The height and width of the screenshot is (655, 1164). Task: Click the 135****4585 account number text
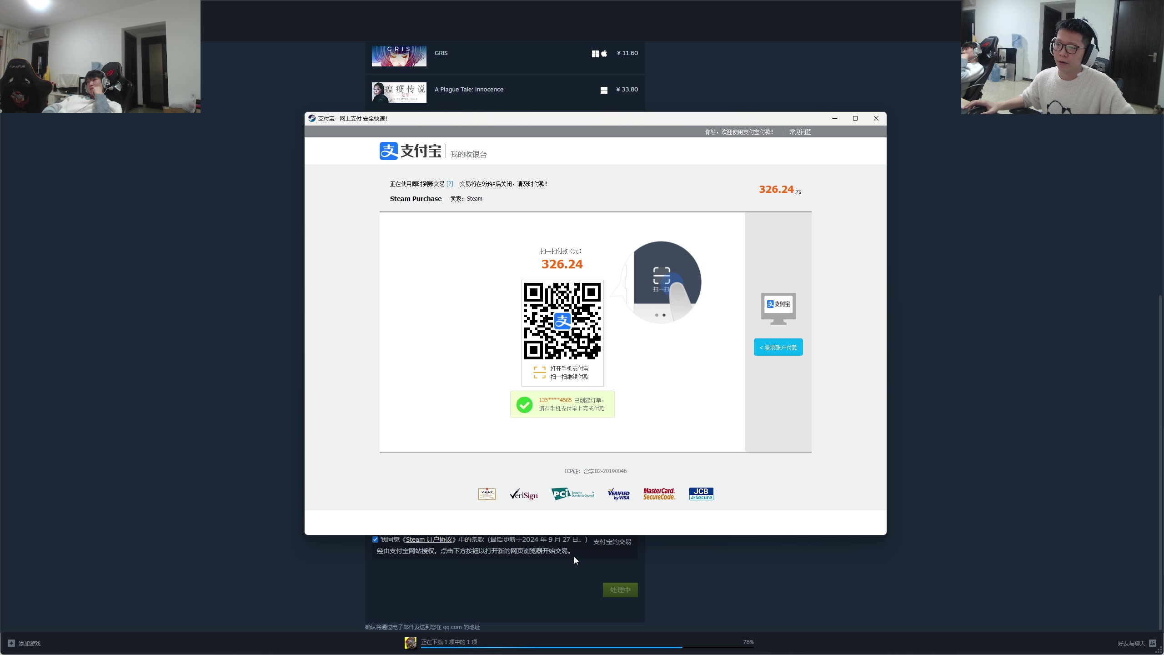coord(555,400)
